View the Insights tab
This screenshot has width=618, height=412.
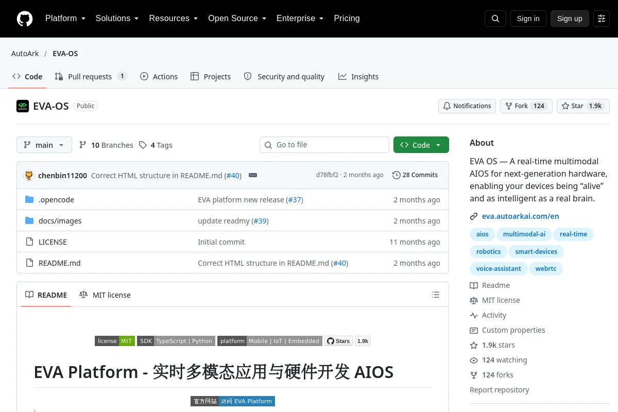[358, 77]
